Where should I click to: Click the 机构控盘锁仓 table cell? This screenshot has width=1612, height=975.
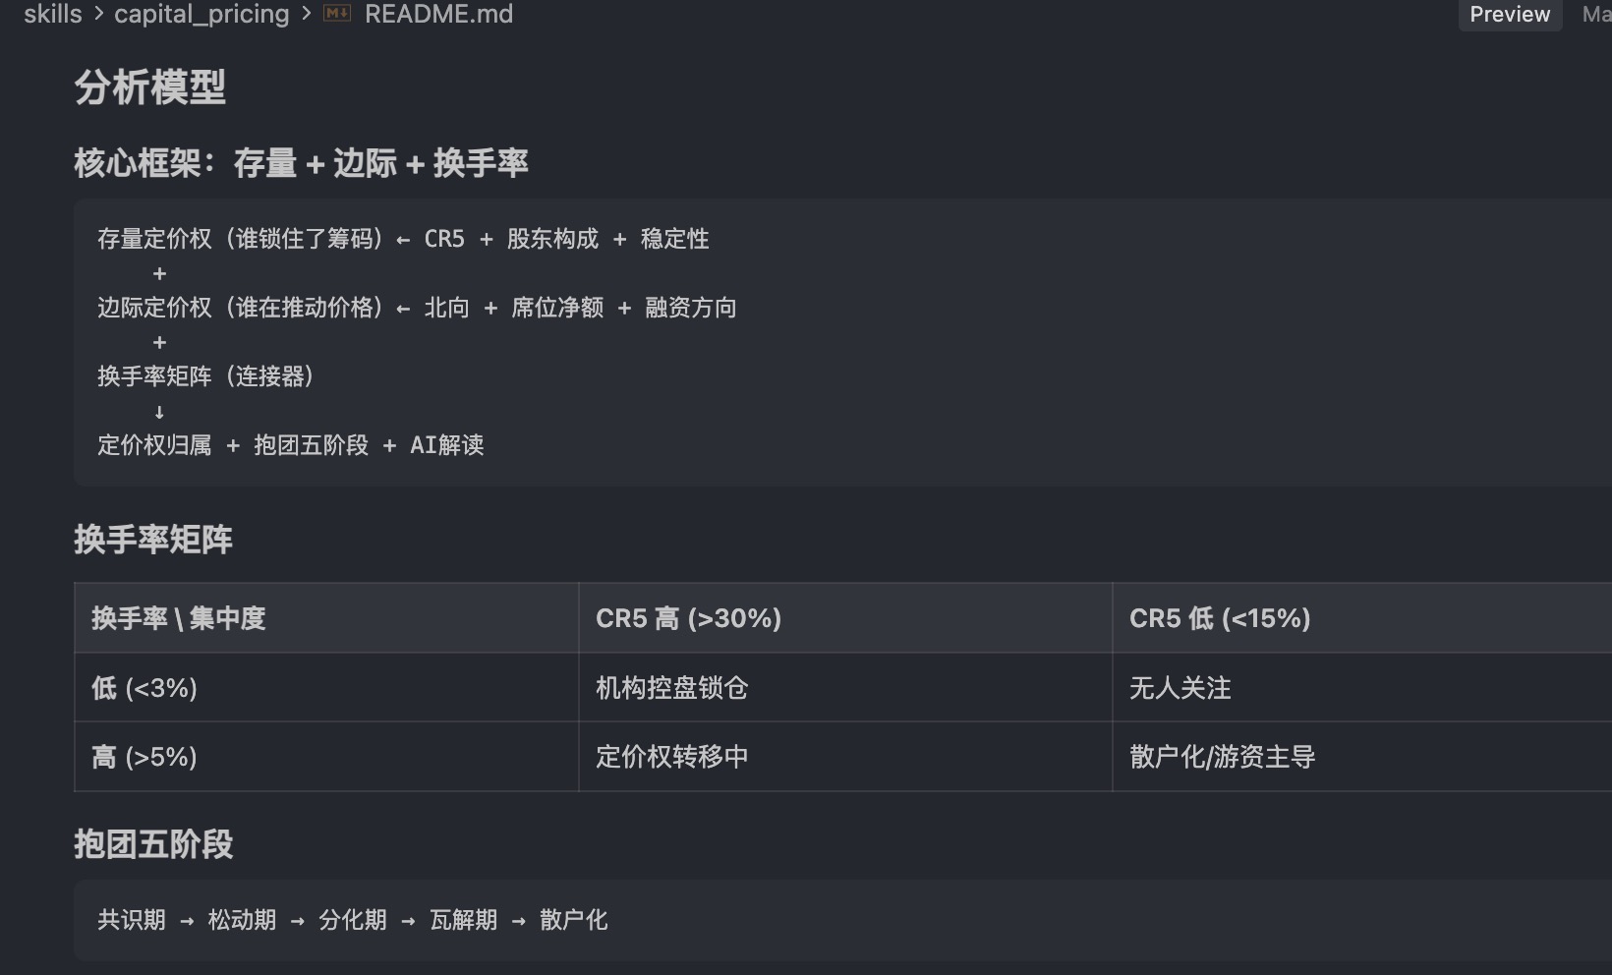coord(671,688)
